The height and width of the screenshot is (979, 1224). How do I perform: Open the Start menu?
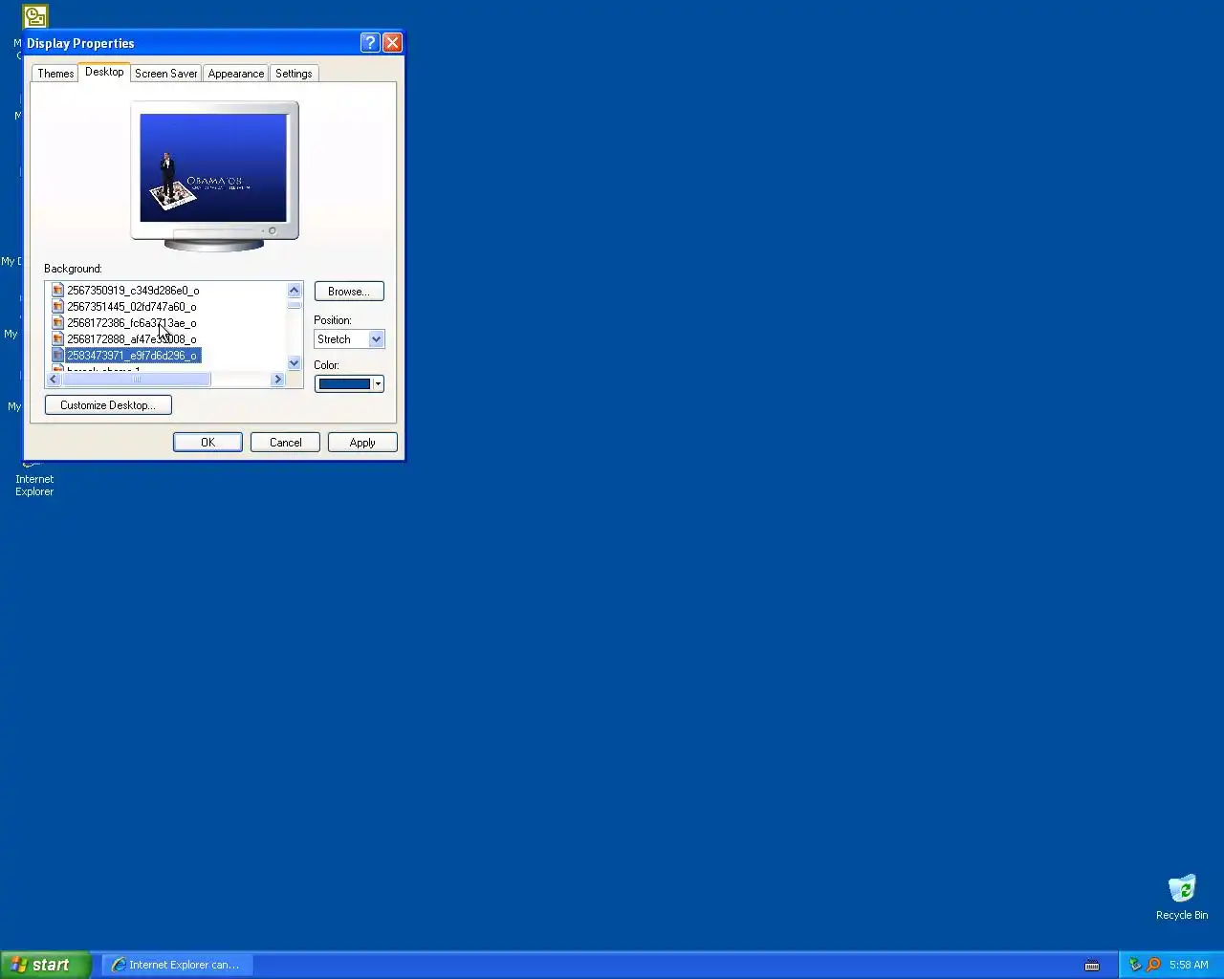(46, 966)
